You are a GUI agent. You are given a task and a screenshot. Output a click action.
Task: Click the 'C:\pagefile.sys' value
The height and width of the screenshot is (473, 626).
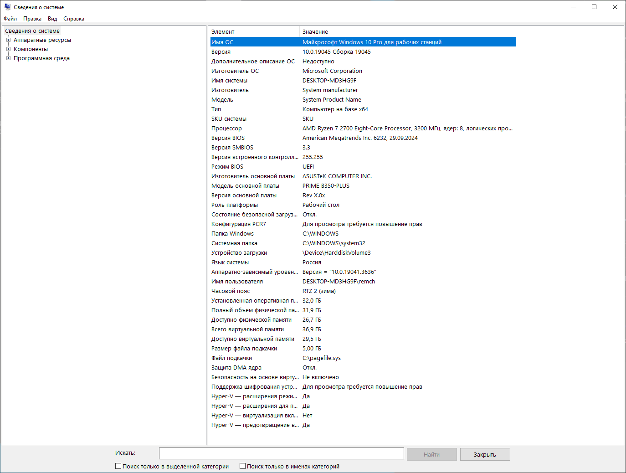322,358
